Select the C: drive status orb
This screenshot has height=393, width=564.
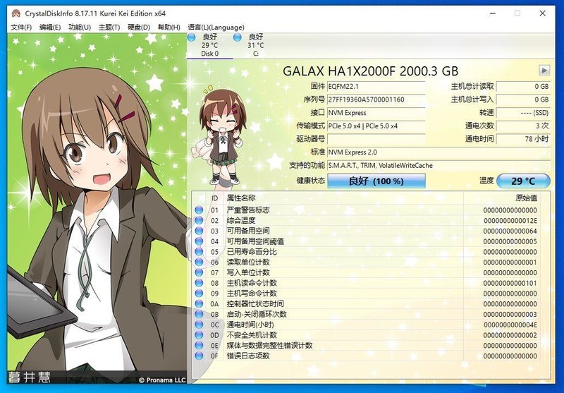click(x=237, y=37)
